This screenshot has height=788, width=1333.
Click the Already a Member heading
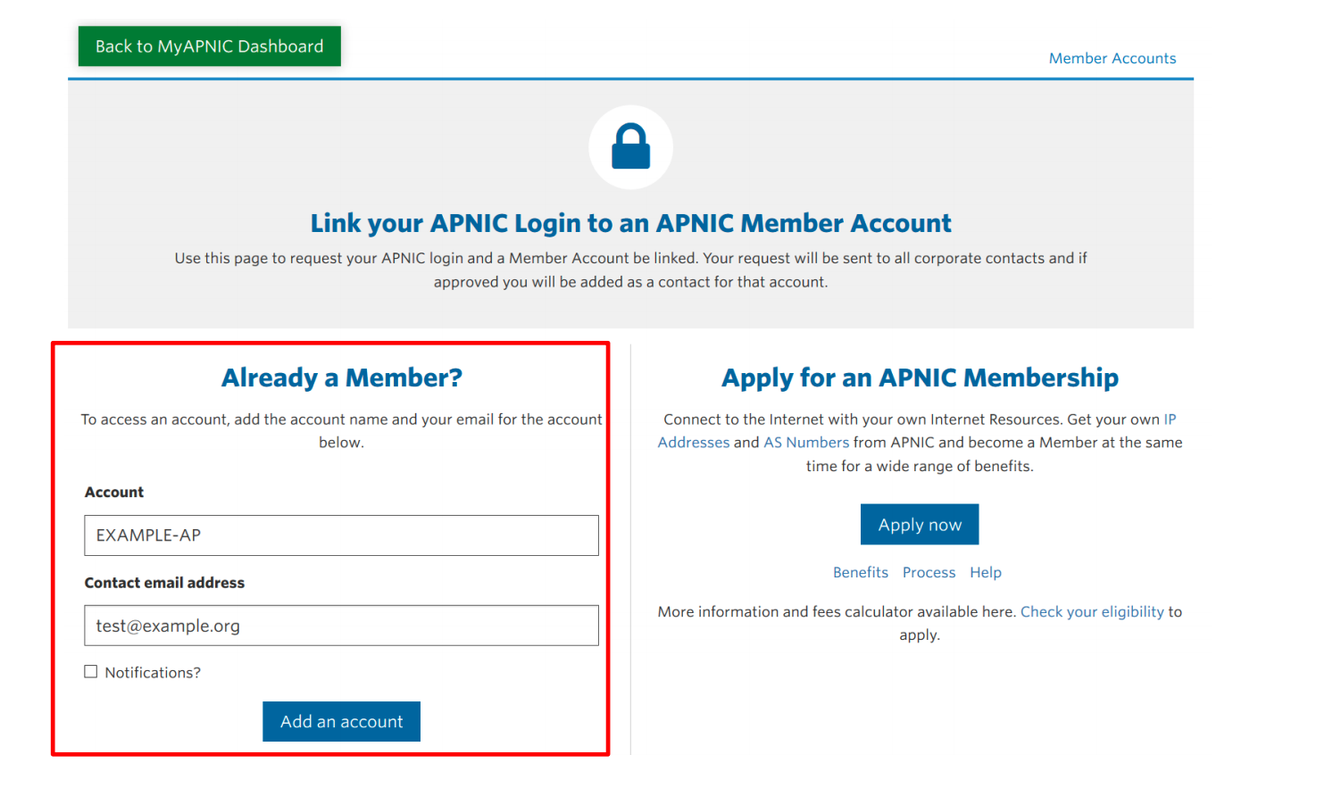pos(341,377)
